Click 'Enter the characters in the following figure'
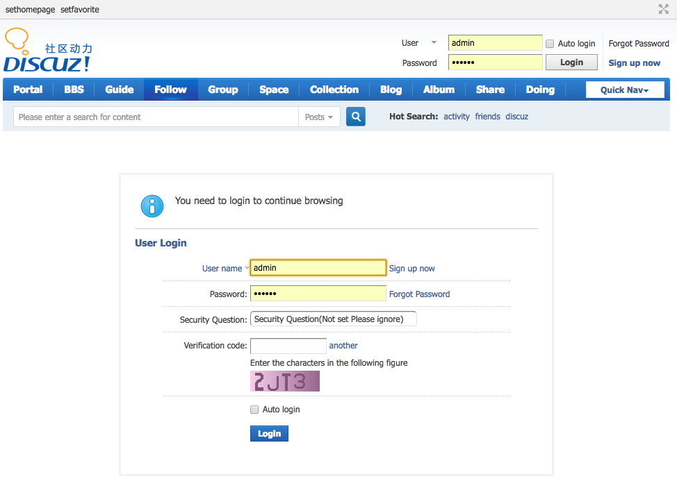Image resolution: width=677 pixels, height=488 pixels. pos(329,363)
